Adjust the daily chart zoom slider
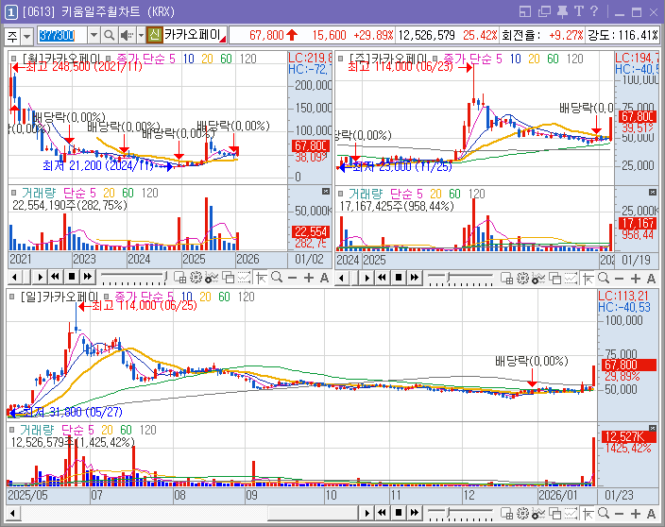This screenshot has height=527, width=665. point(460,514)
